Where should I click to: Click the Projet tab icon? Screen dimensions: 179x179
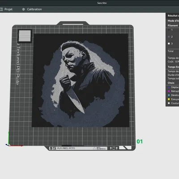click(1, 9)
